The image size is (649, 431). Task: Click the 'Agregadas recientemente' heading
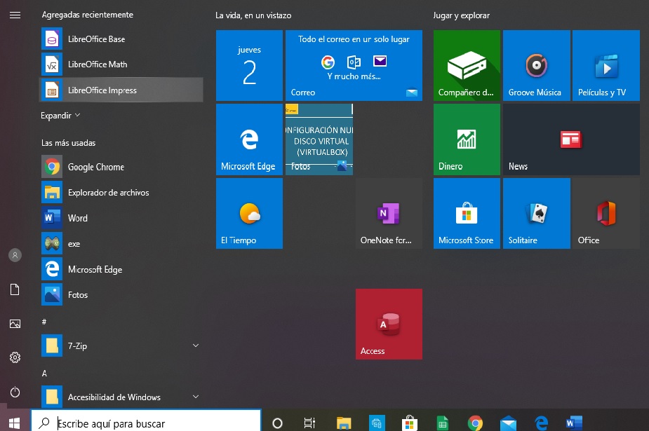pyautogui.click(x=87, y=15)
